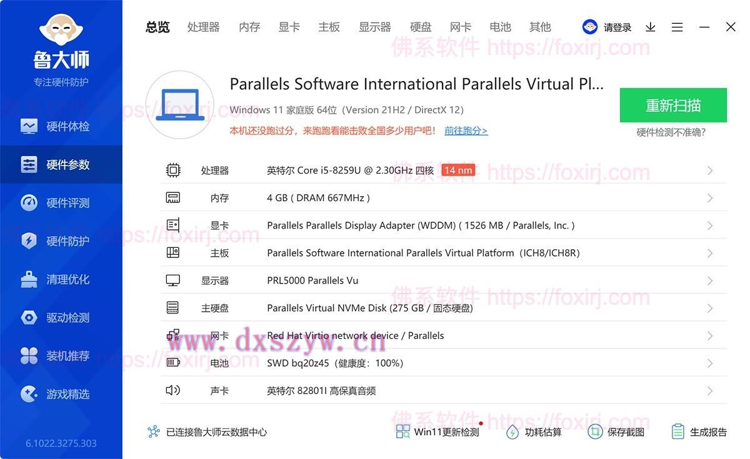
Task: Click the processor chip icon
Action: click(x=173, y=170)
